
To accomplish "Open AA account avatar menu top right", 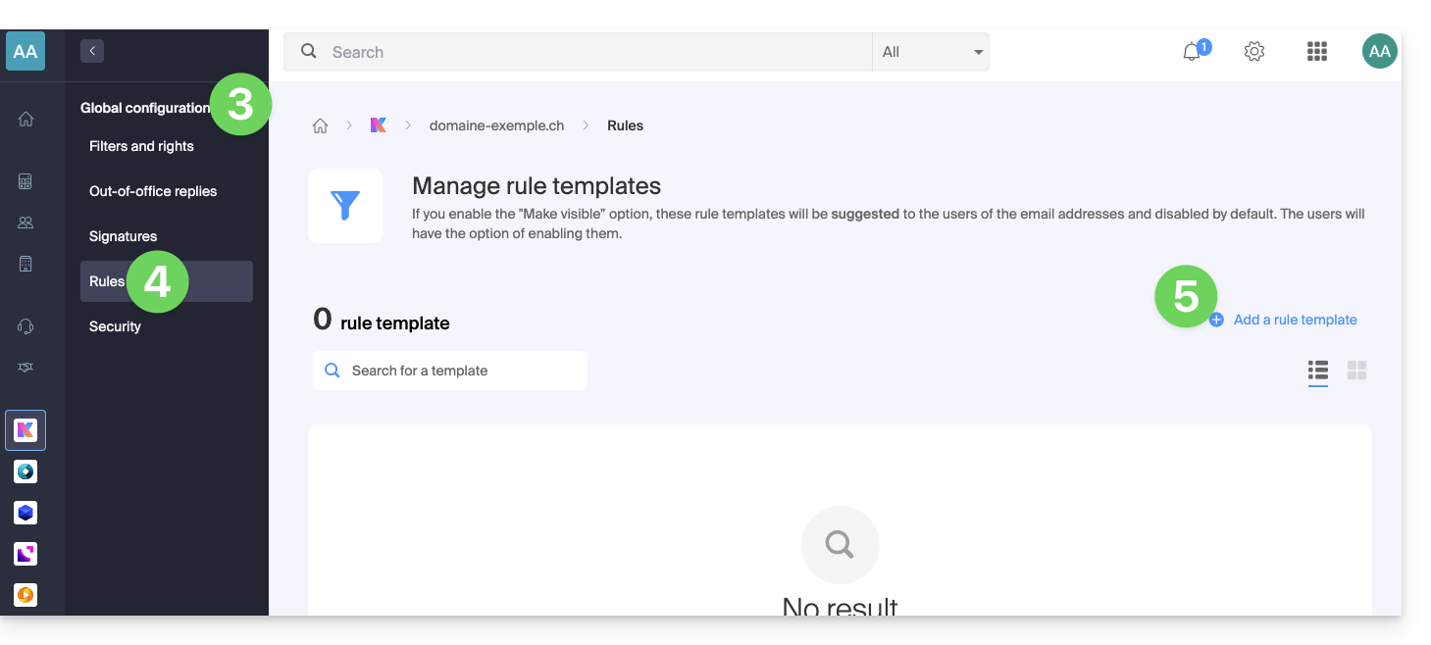I will tap(1380, 51).
